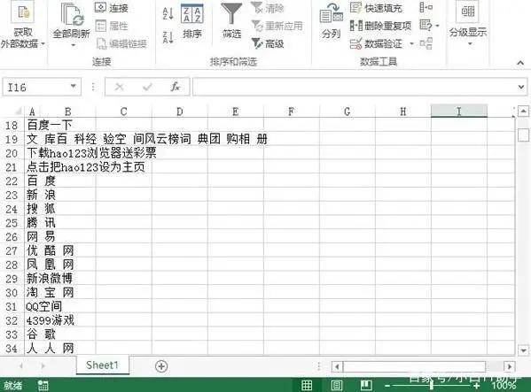Select the cell 下载hao123浏览器送彩票
The width and height of the screenshot is (531, 392).
coord(91,153)
